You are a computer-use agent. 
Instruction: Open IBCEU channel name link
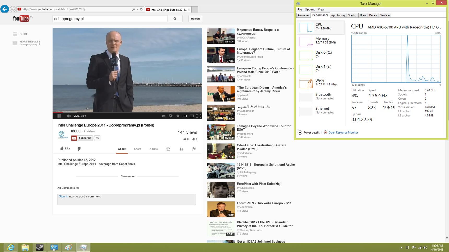pyautogui.click(x=76, y=131)
